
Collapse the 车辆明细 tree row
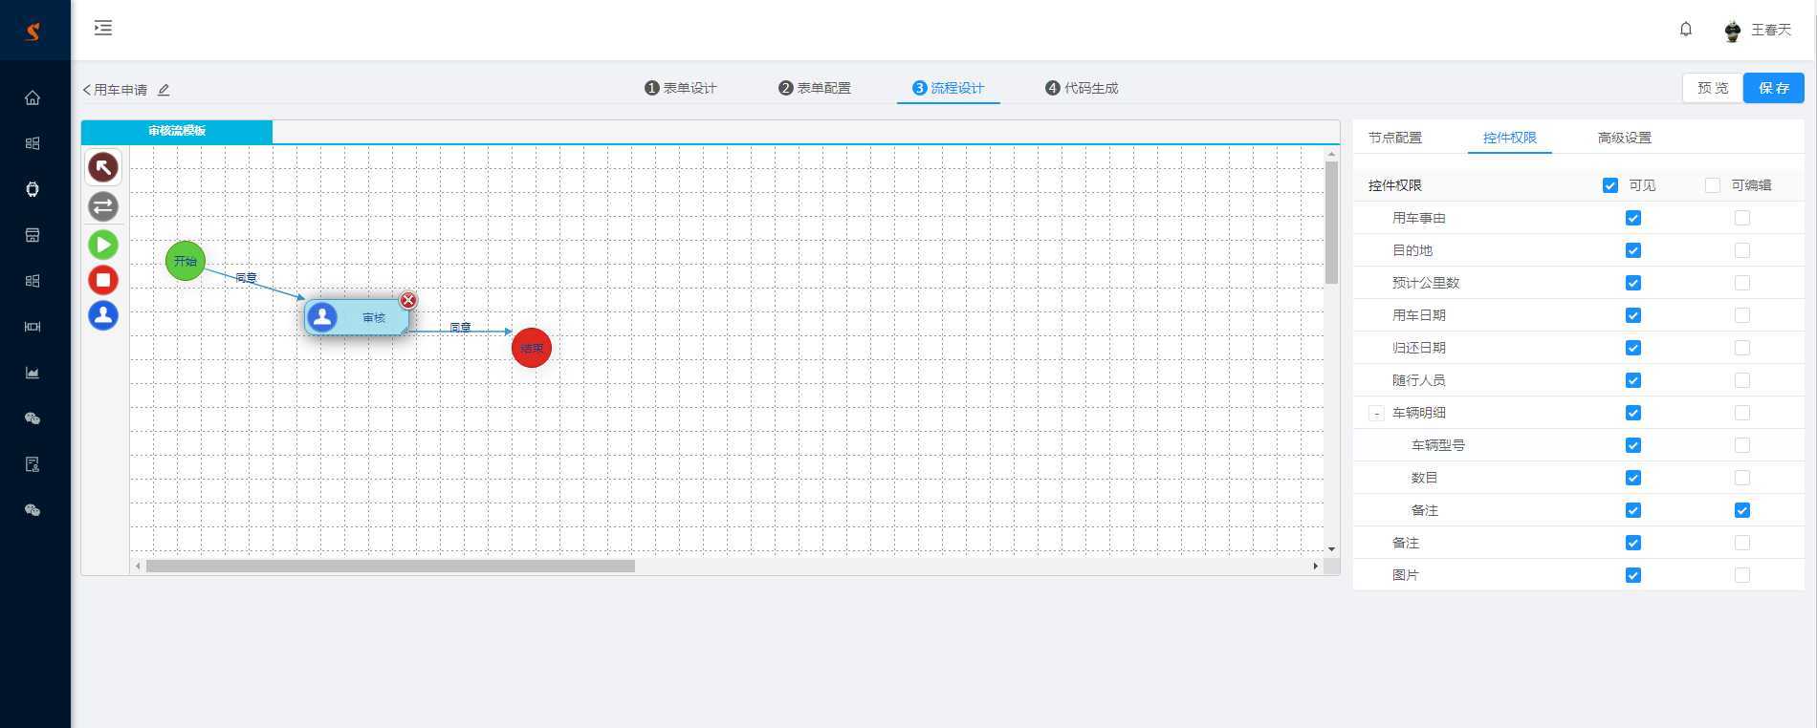[x=1376, y=413]
